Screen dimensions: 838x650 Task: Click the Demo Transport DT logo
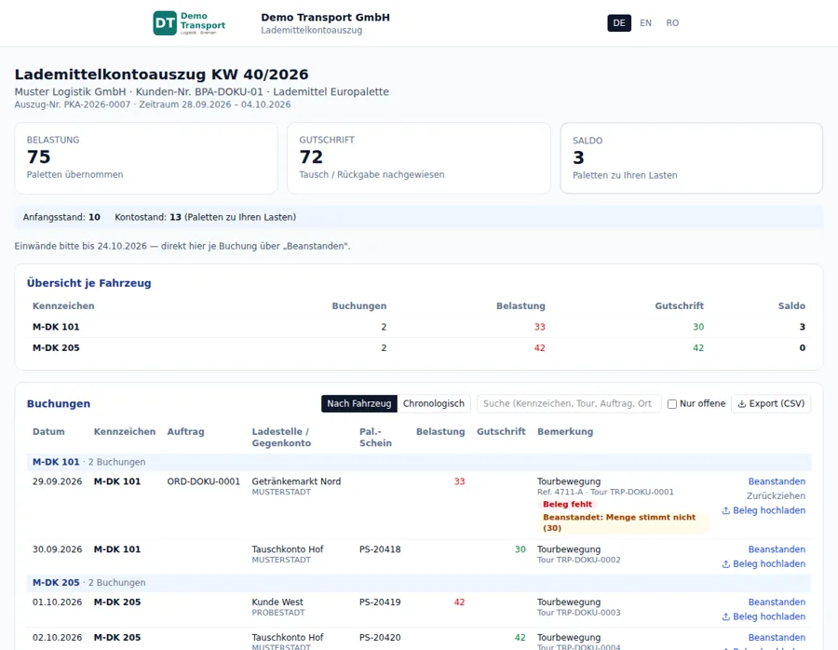tap(189, 23)
